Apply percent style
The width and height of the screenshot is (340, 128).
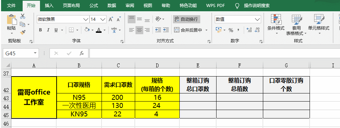pos(231,30)
